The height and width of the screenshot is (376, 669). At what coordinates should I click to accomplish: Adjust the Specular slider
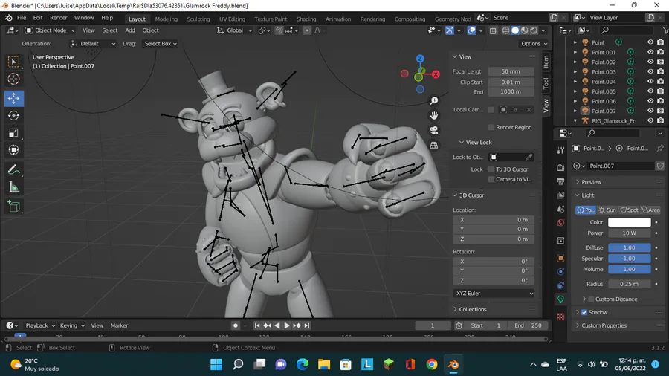click(x=630, y=259)
